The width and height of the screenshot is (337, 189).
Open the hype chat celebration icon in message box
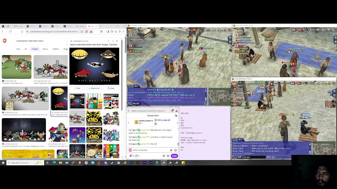pos(171,150)
